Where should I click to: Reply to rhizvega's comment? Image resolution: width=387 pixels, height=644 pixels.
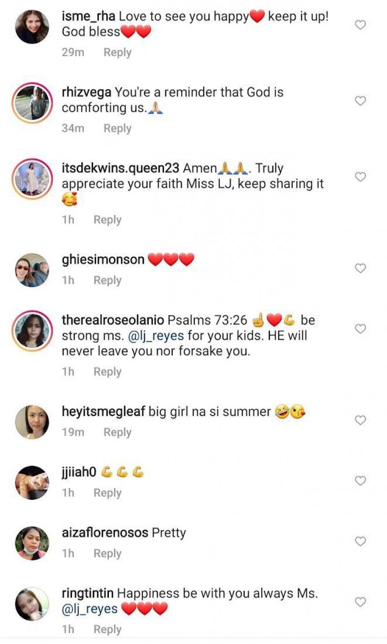pos(117,128)
